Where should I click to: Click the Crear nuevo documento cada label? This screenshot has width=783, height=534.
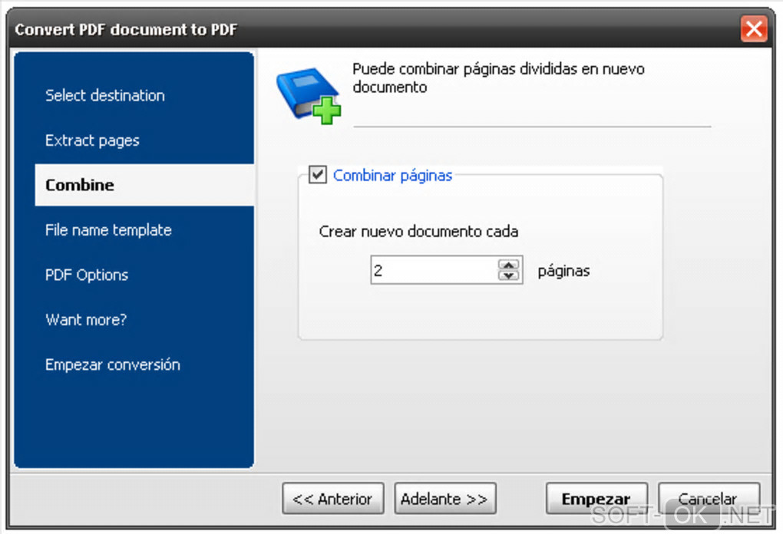point(418,231)
